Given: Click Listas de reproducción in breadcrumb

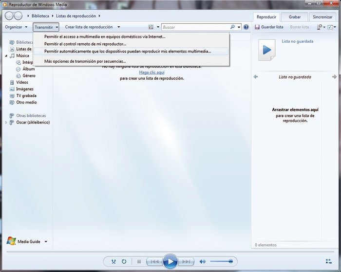Looking at the screenshot, I should pyautogui.click(x=76, y=16).
